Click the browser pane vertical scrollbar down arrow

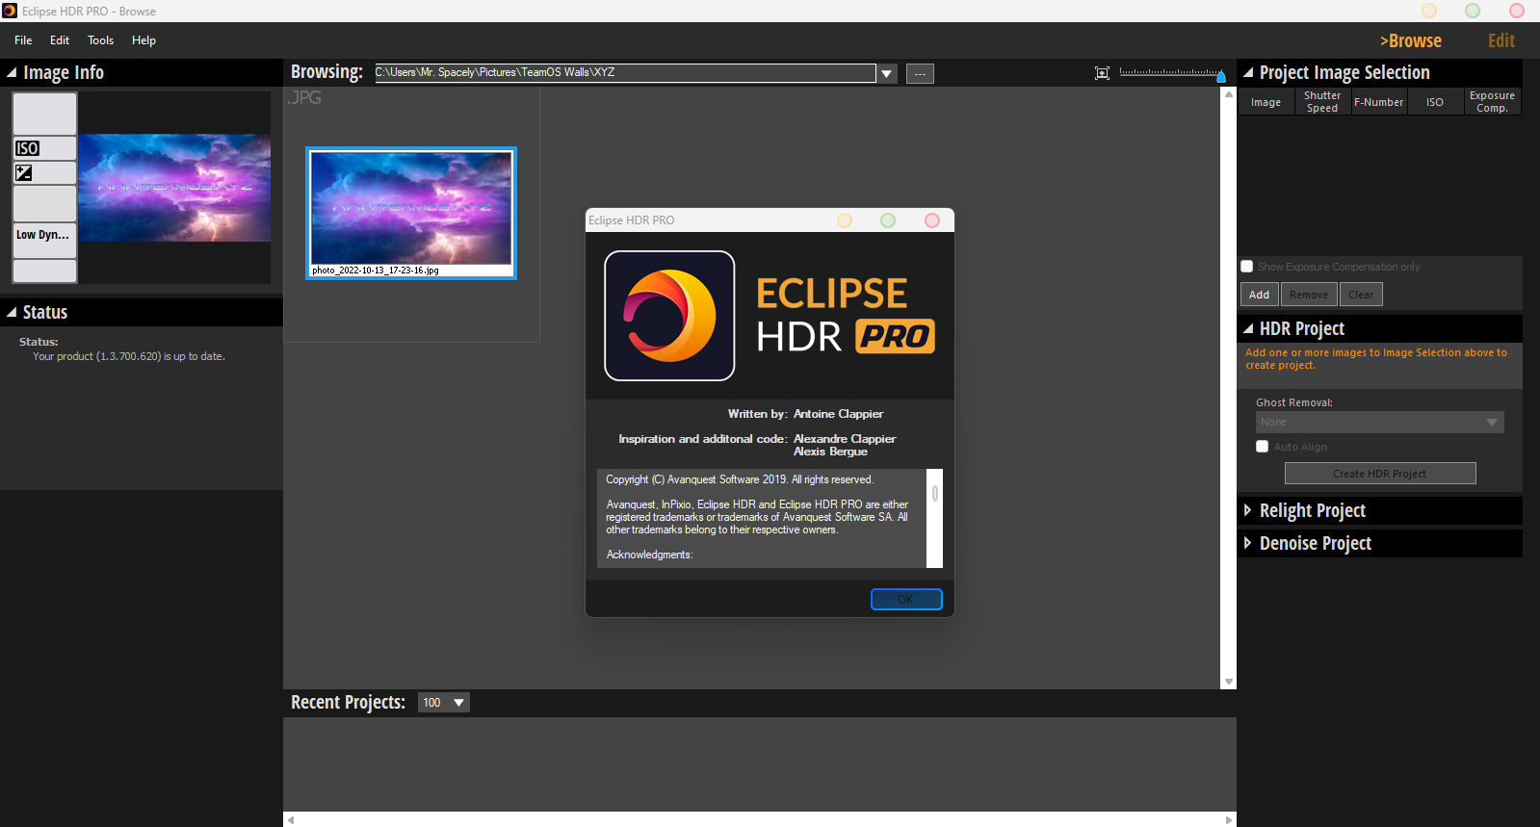[1229, 682]
